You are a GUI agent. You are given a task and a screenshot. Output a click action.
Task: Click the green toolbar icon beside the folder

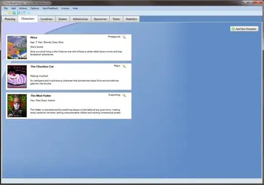(14, 13)
